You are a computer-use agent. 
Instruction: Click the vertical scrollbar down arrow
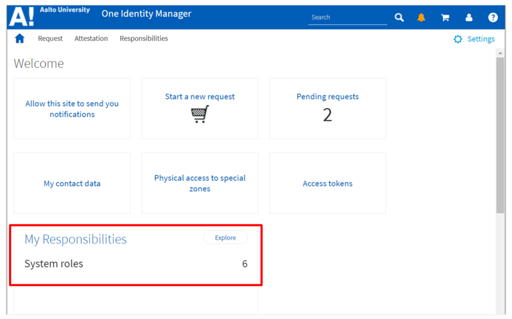coord(500,311)
